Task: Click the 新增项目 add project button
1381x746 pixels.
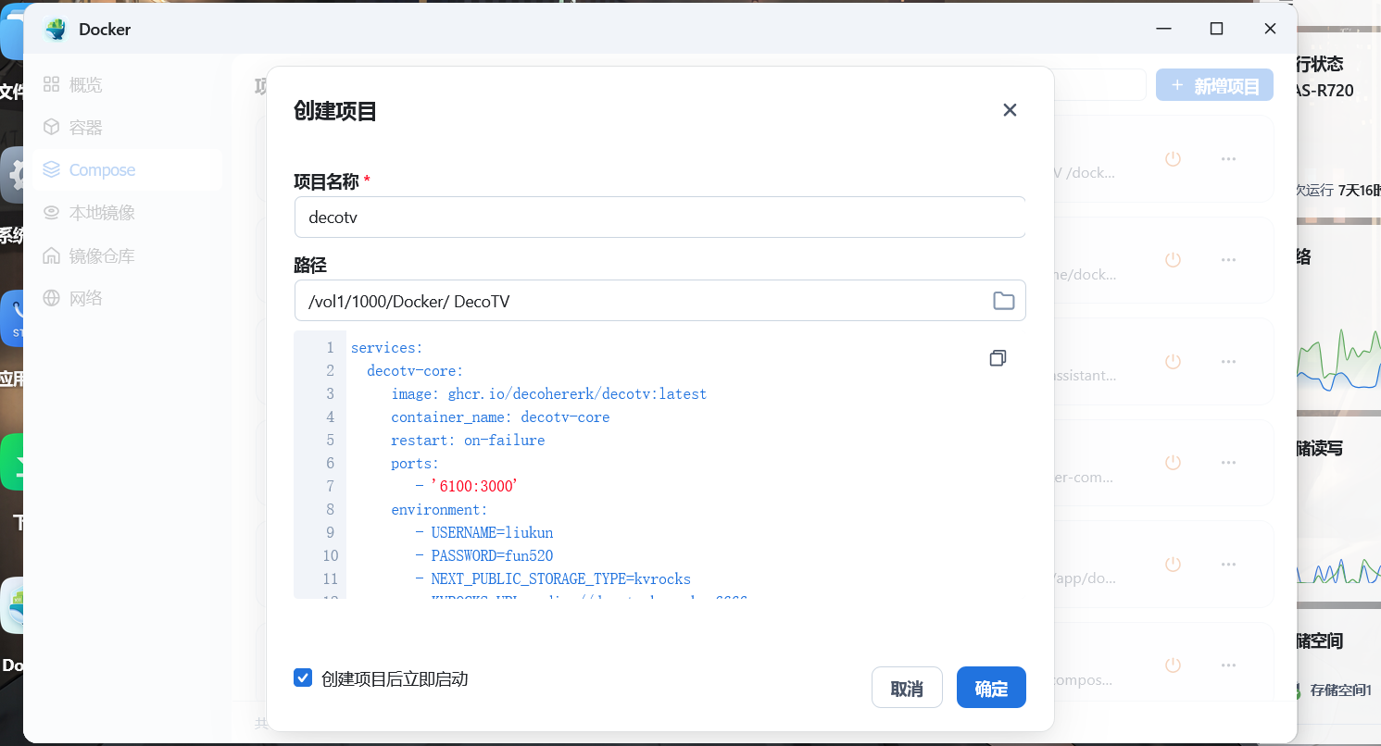Action: pos(1214,86)
